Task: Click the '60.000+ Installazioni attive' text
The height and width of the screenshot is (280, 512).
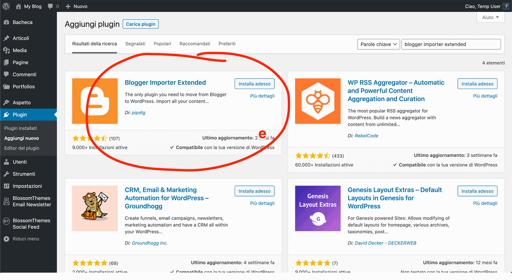Action: coord(324,165)
